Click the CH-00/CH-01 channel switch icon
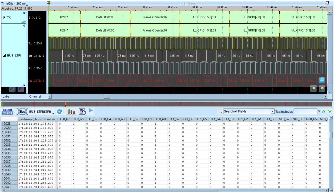This screenshot has height=192, width=334. [x=8, y=111]
